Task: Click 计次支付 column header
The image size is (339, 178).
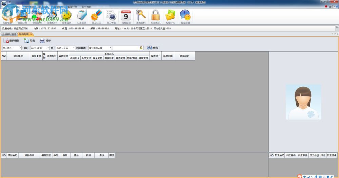Action: [x=143, y=58]
